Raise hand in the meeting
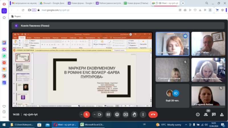The image size is (228, 128). 134,114
